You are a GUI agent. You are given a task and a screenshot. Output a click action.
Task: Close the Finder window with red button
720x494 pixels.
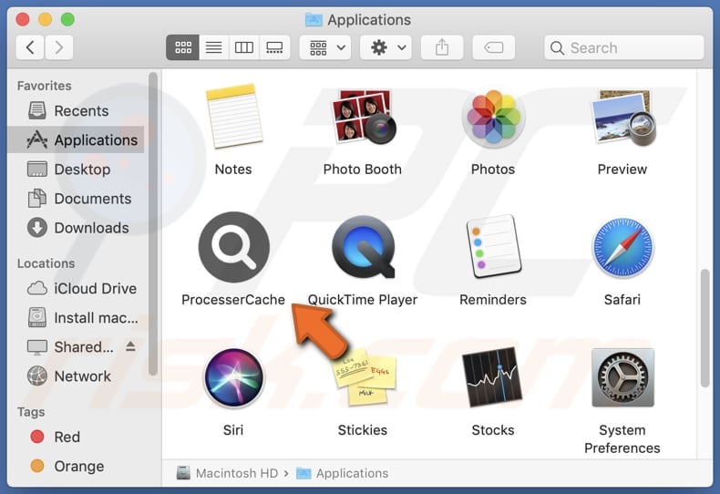23,19
